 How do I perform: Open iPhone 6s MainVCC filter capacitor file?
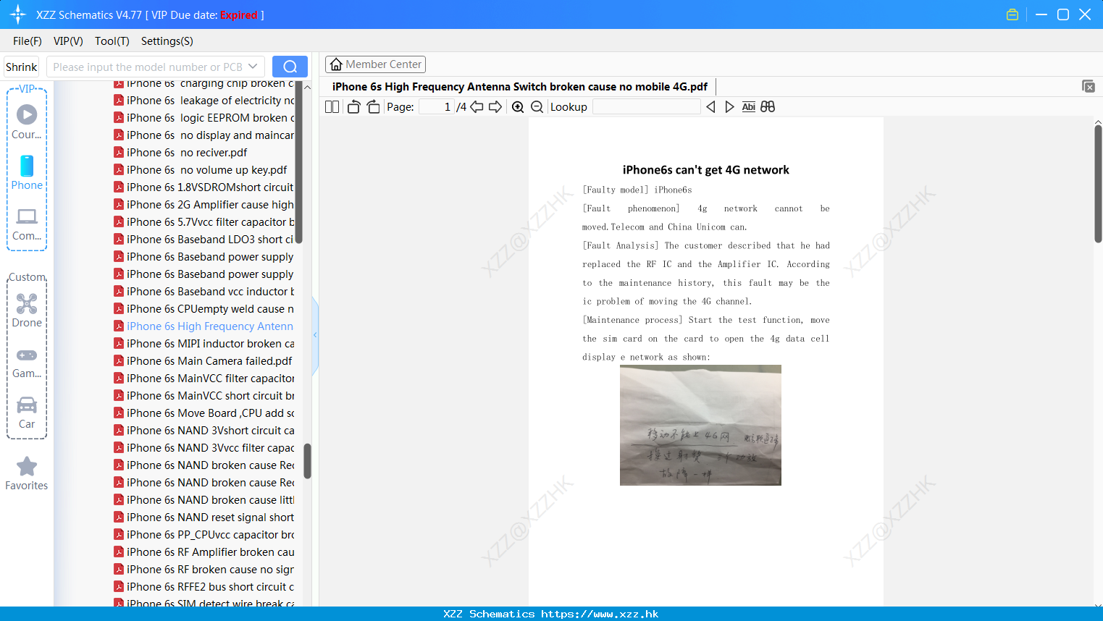coord(204,379)
